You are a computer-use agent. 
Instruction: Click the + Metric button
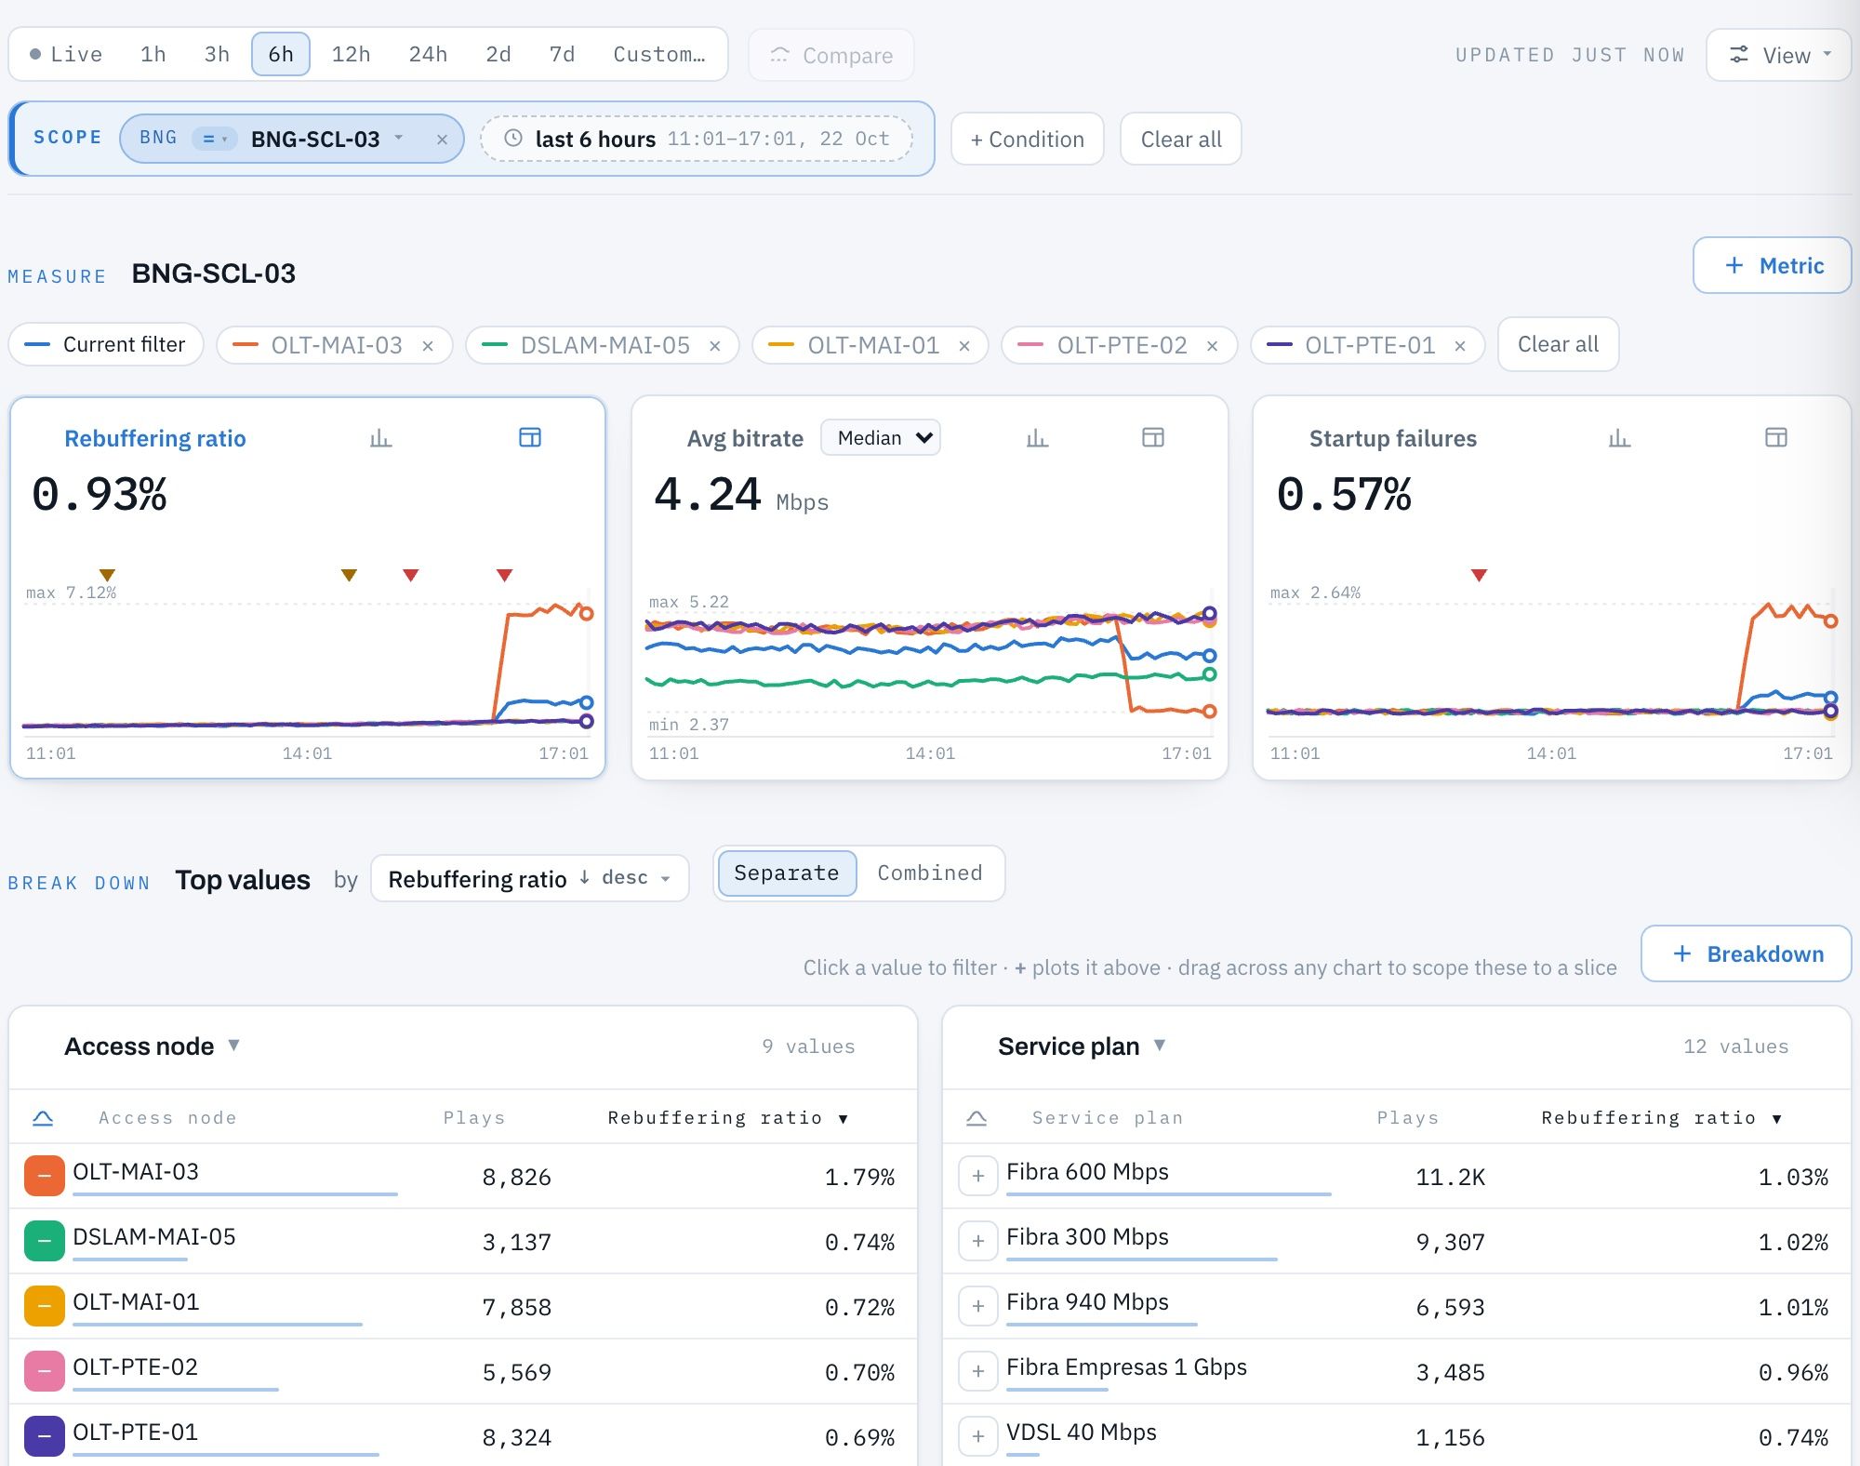coord(1773,266)
